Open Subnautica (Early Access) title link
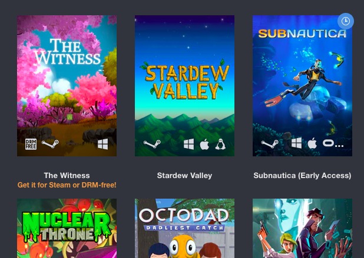This screenshot has height=258, width=364. coord(302,176)
